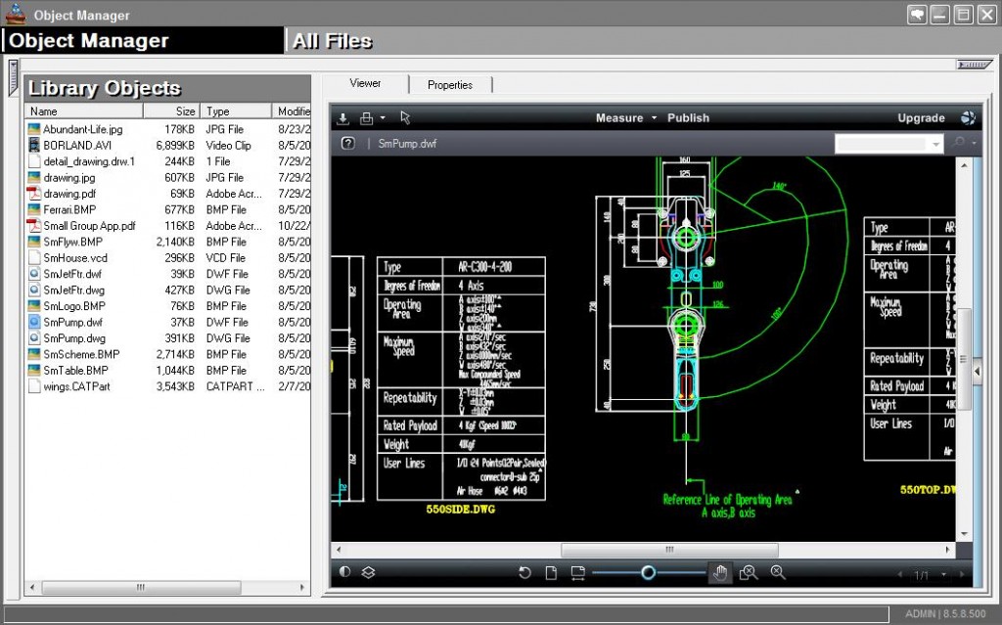Activate the pointer selection tool
This screenshot has width=1002, height=625.
point(404,117)
